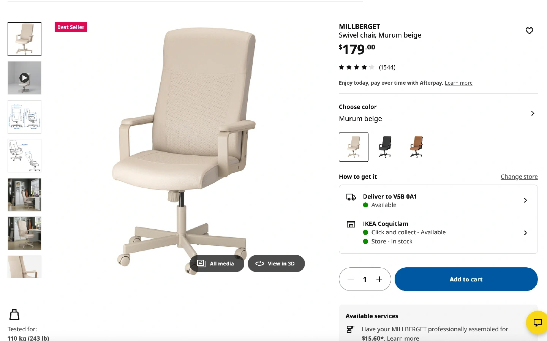The width and height of the screenshot is (547, 341).
Task: Expand the Choose color chevron
Action: [533, 113]
